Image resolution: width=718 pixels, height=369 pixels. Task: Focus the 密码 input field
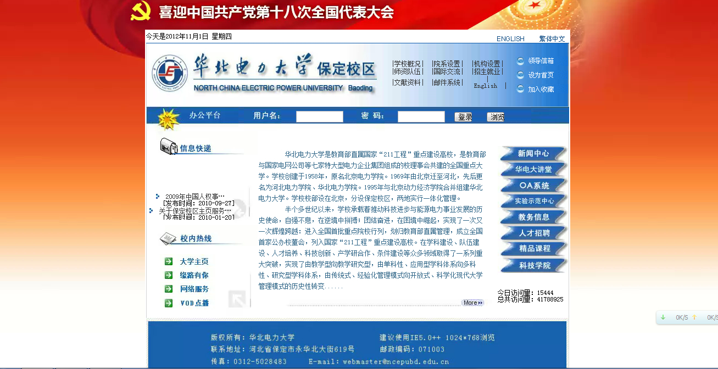point(421,116)
